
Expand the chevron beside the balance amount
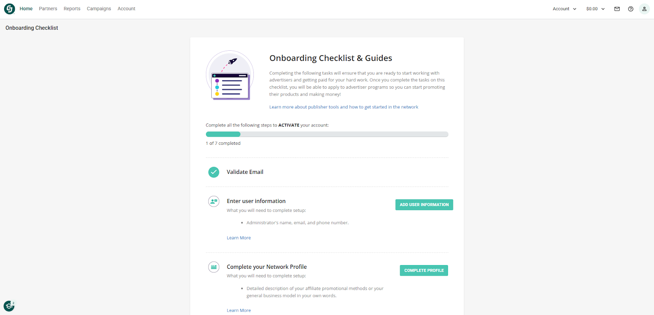pos(603,9)
